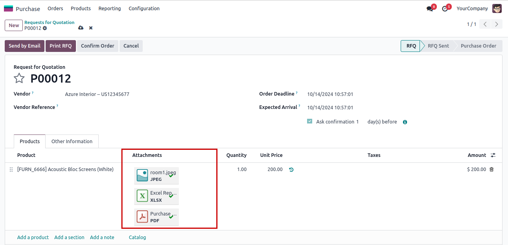The width and height of the screenshot is (508, 245).
Task: Click the RFQ Sent status stage
Action: 438,46
